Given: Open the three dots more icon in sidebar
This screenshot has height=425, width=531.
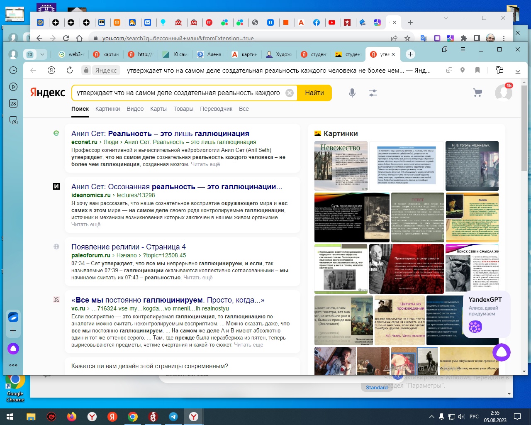Looking at the screenshot, I should tap(13, 365).
